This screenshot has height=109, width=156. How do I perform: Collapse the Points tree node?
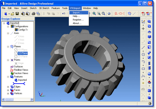click(8, 60)
